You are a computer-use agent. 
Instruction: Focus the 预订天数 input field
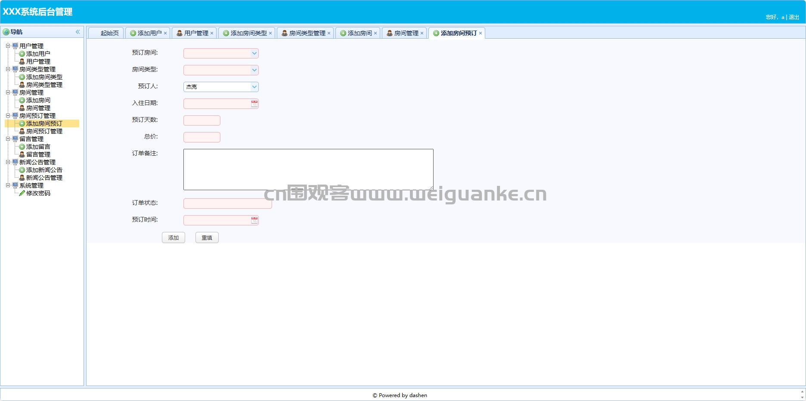(202, 120)
